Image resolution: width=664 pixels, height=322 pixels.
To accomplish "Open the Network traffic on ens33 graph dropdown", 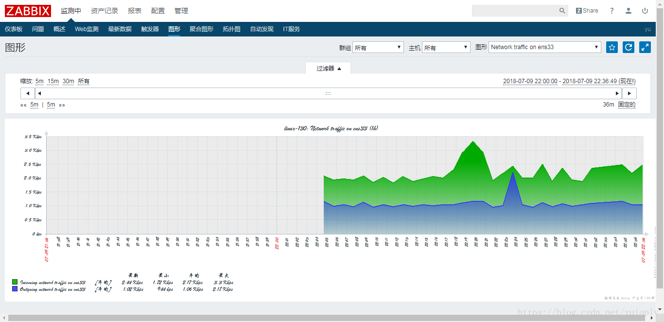I will tap(545, 47).
